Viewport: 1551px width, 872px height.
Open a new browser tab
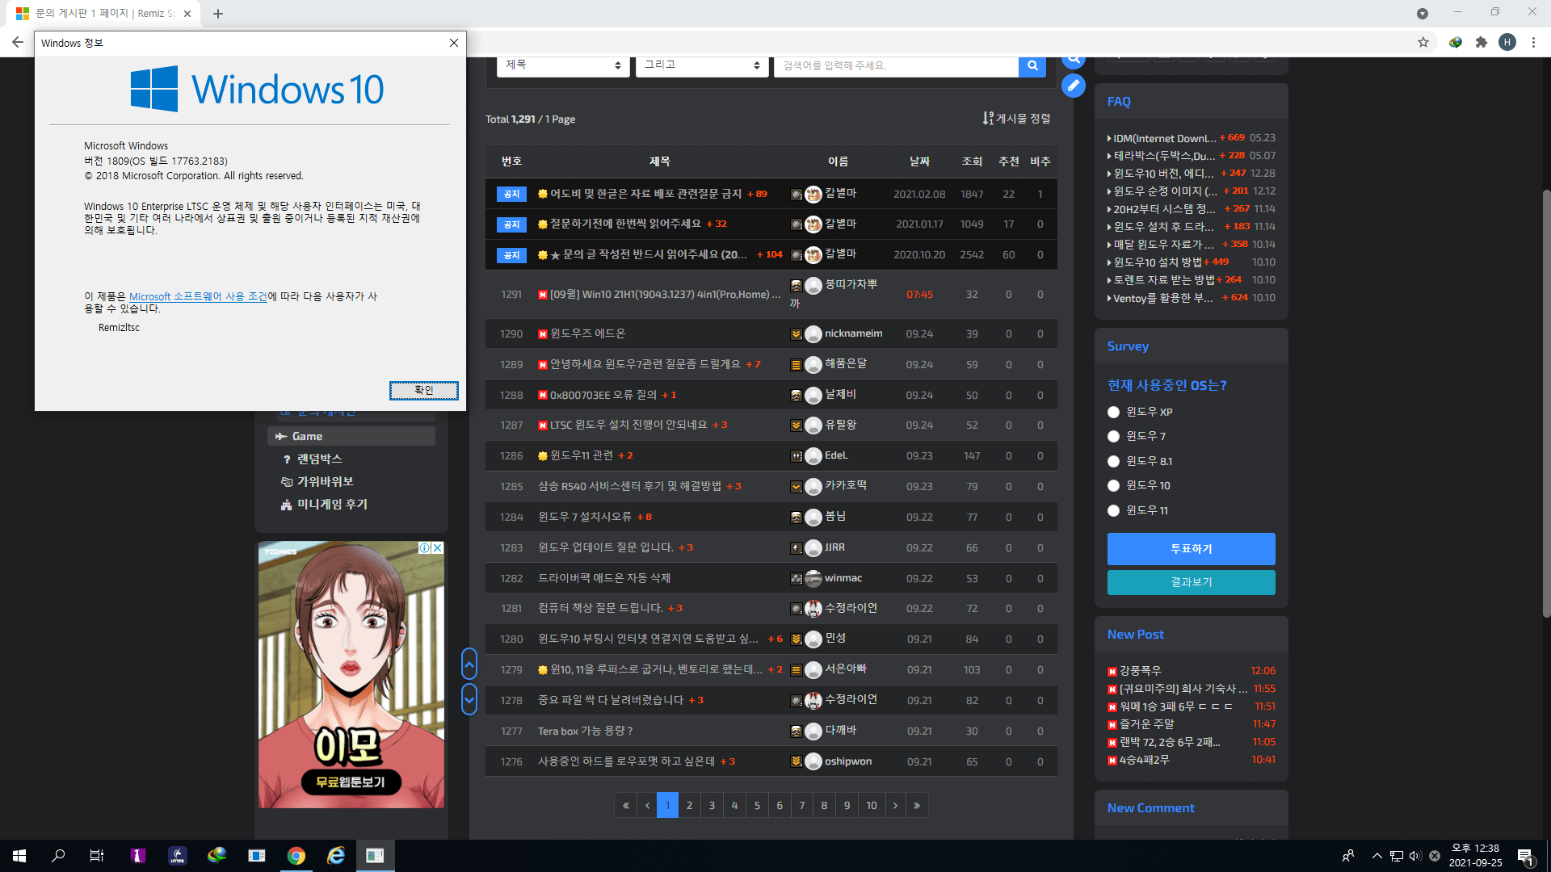tap(218, 14)
